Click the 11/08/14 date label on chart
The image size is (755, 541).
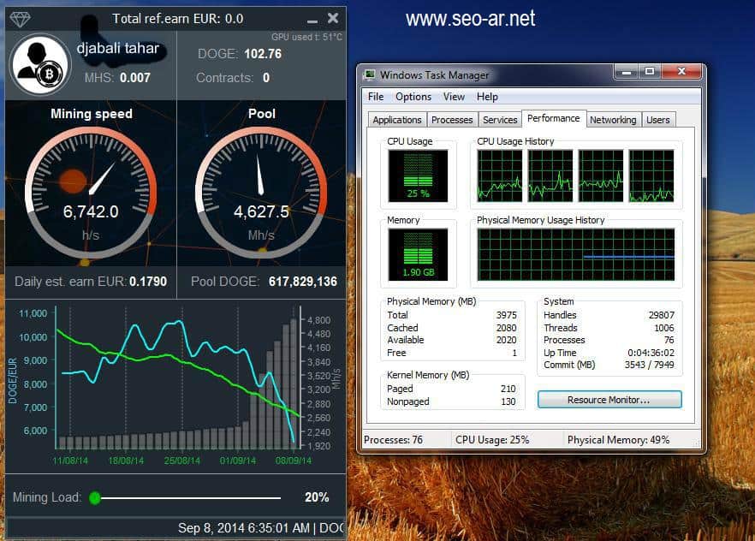(x=70, y=461)
